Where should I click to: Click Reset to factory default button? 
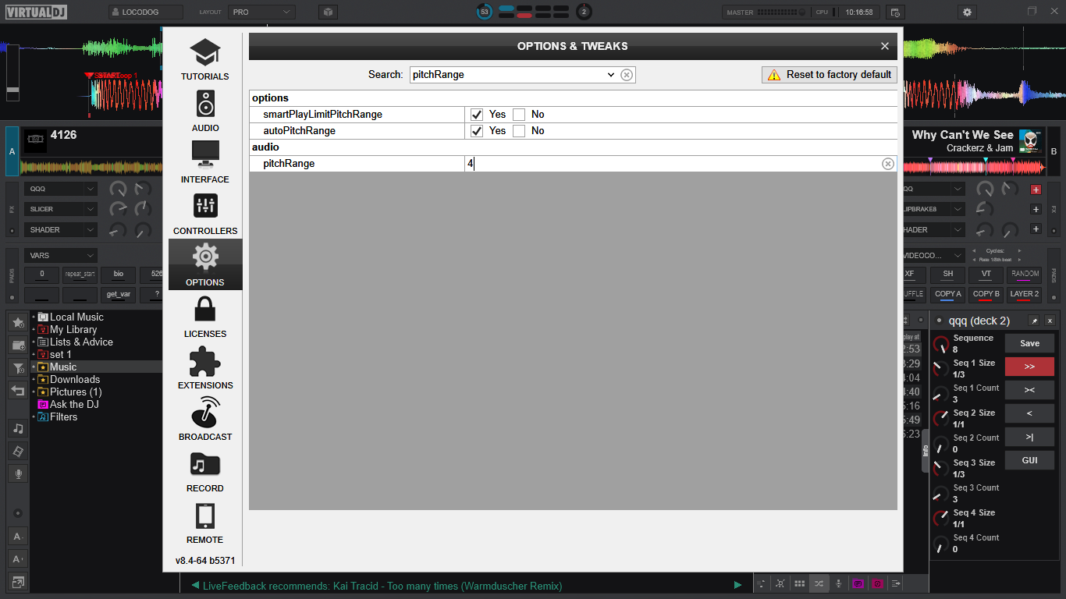(x=830, y=75)
